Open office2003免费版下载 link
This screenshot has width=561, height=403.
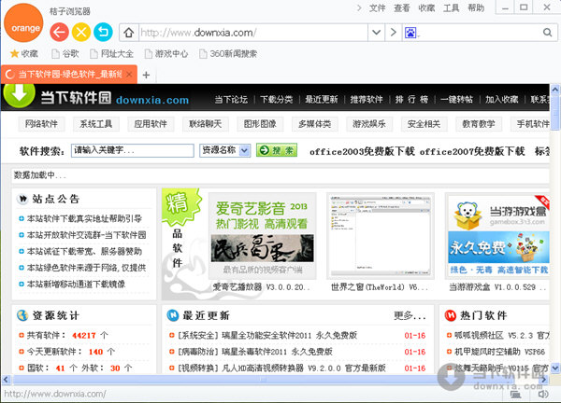coord(362,152)
